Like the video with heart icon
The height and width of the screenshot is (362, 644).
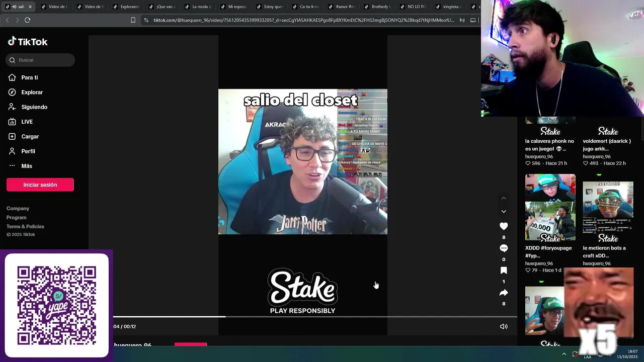[x=504, y=226]
